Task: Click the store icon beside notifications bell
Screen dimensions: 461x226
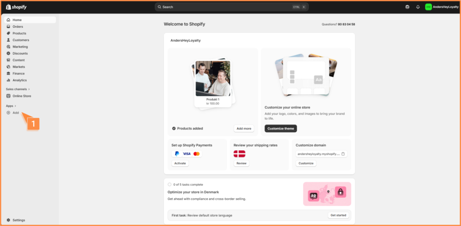Action: [407, 7]
